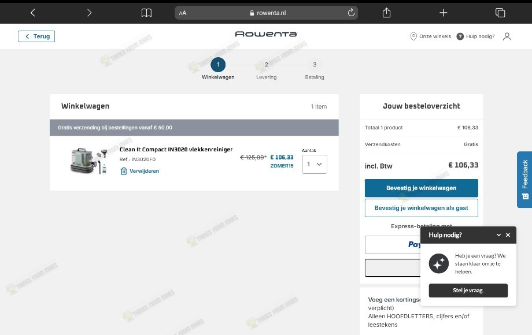Show all open tabs overview icon
The width and height of the screenshot is (532, 335).
click(500, 13)
